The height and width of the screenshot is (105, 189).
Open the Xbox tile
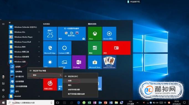95,34
